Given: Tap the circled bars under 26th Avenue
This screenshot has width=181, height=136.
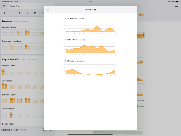Looking at the screenshot, I should coord(11,115).
